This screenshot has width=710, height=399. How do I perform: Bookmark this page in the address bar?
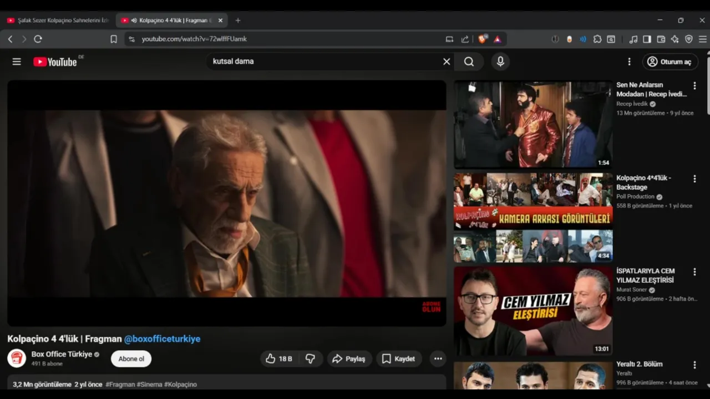[x=114, y=39]
